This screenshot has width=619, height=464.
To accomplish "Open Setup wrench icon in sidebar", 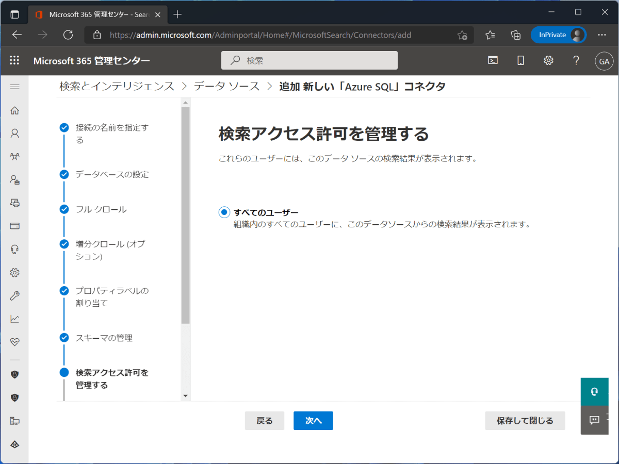I will [x=14, y=296].
